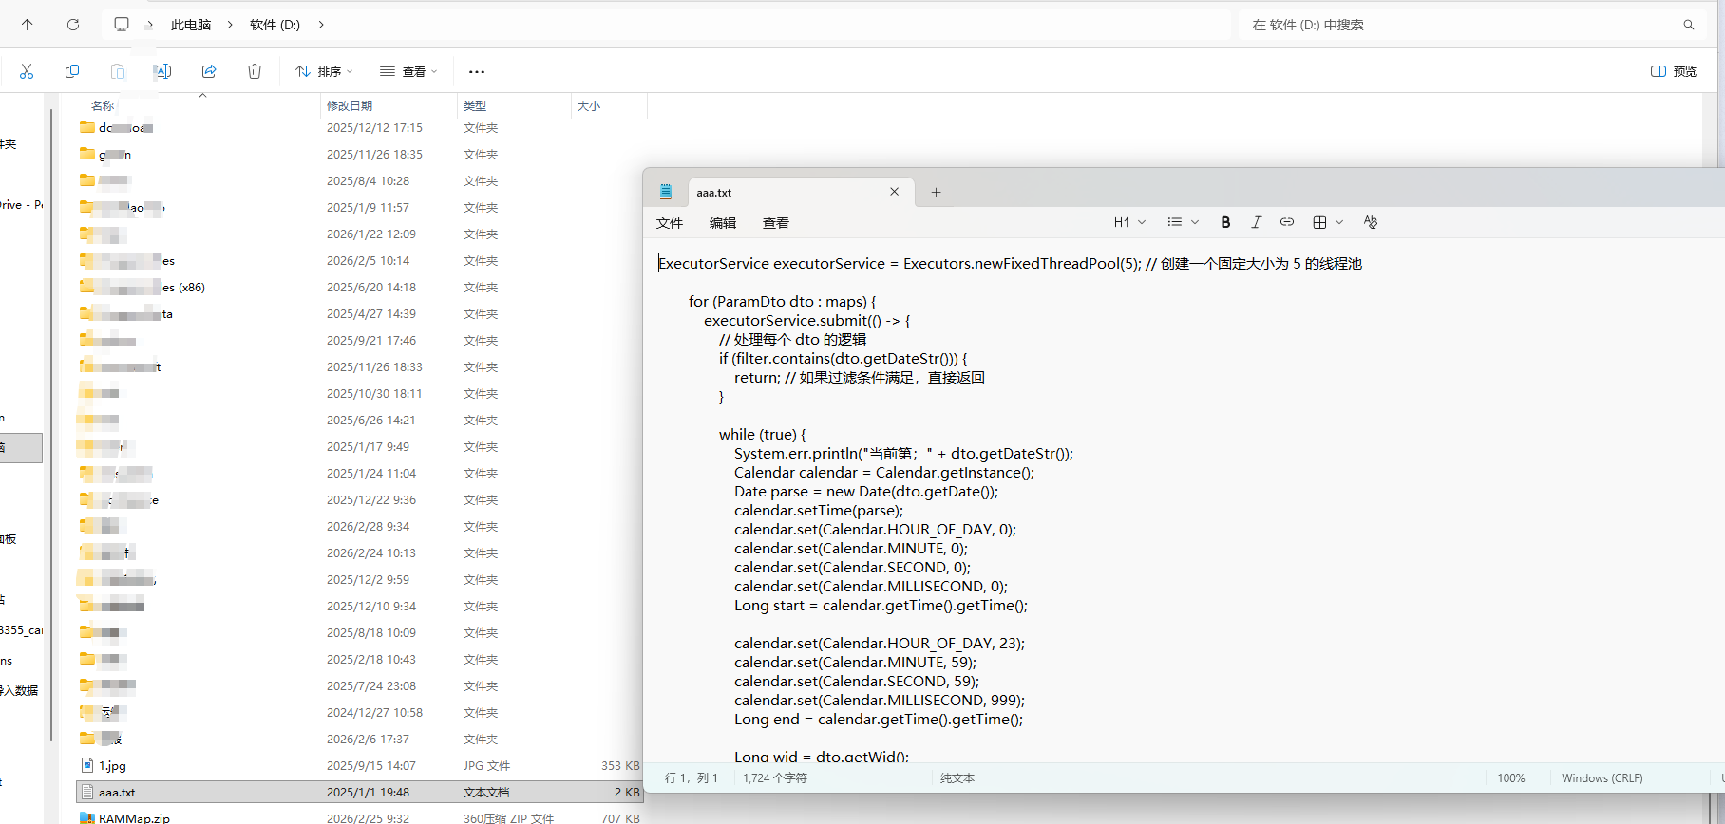
Task: Open the 排序 sort dropdown
Action: 324,71
